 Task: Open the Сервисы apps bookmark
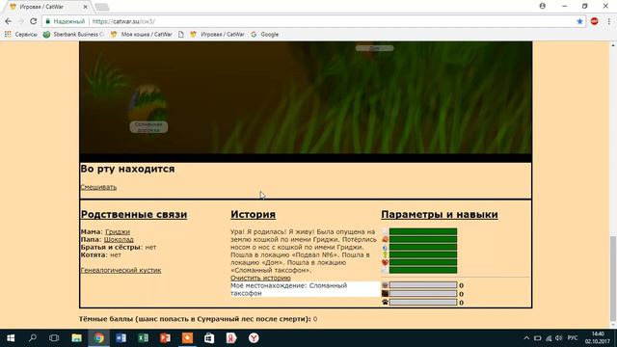(20, 35)
